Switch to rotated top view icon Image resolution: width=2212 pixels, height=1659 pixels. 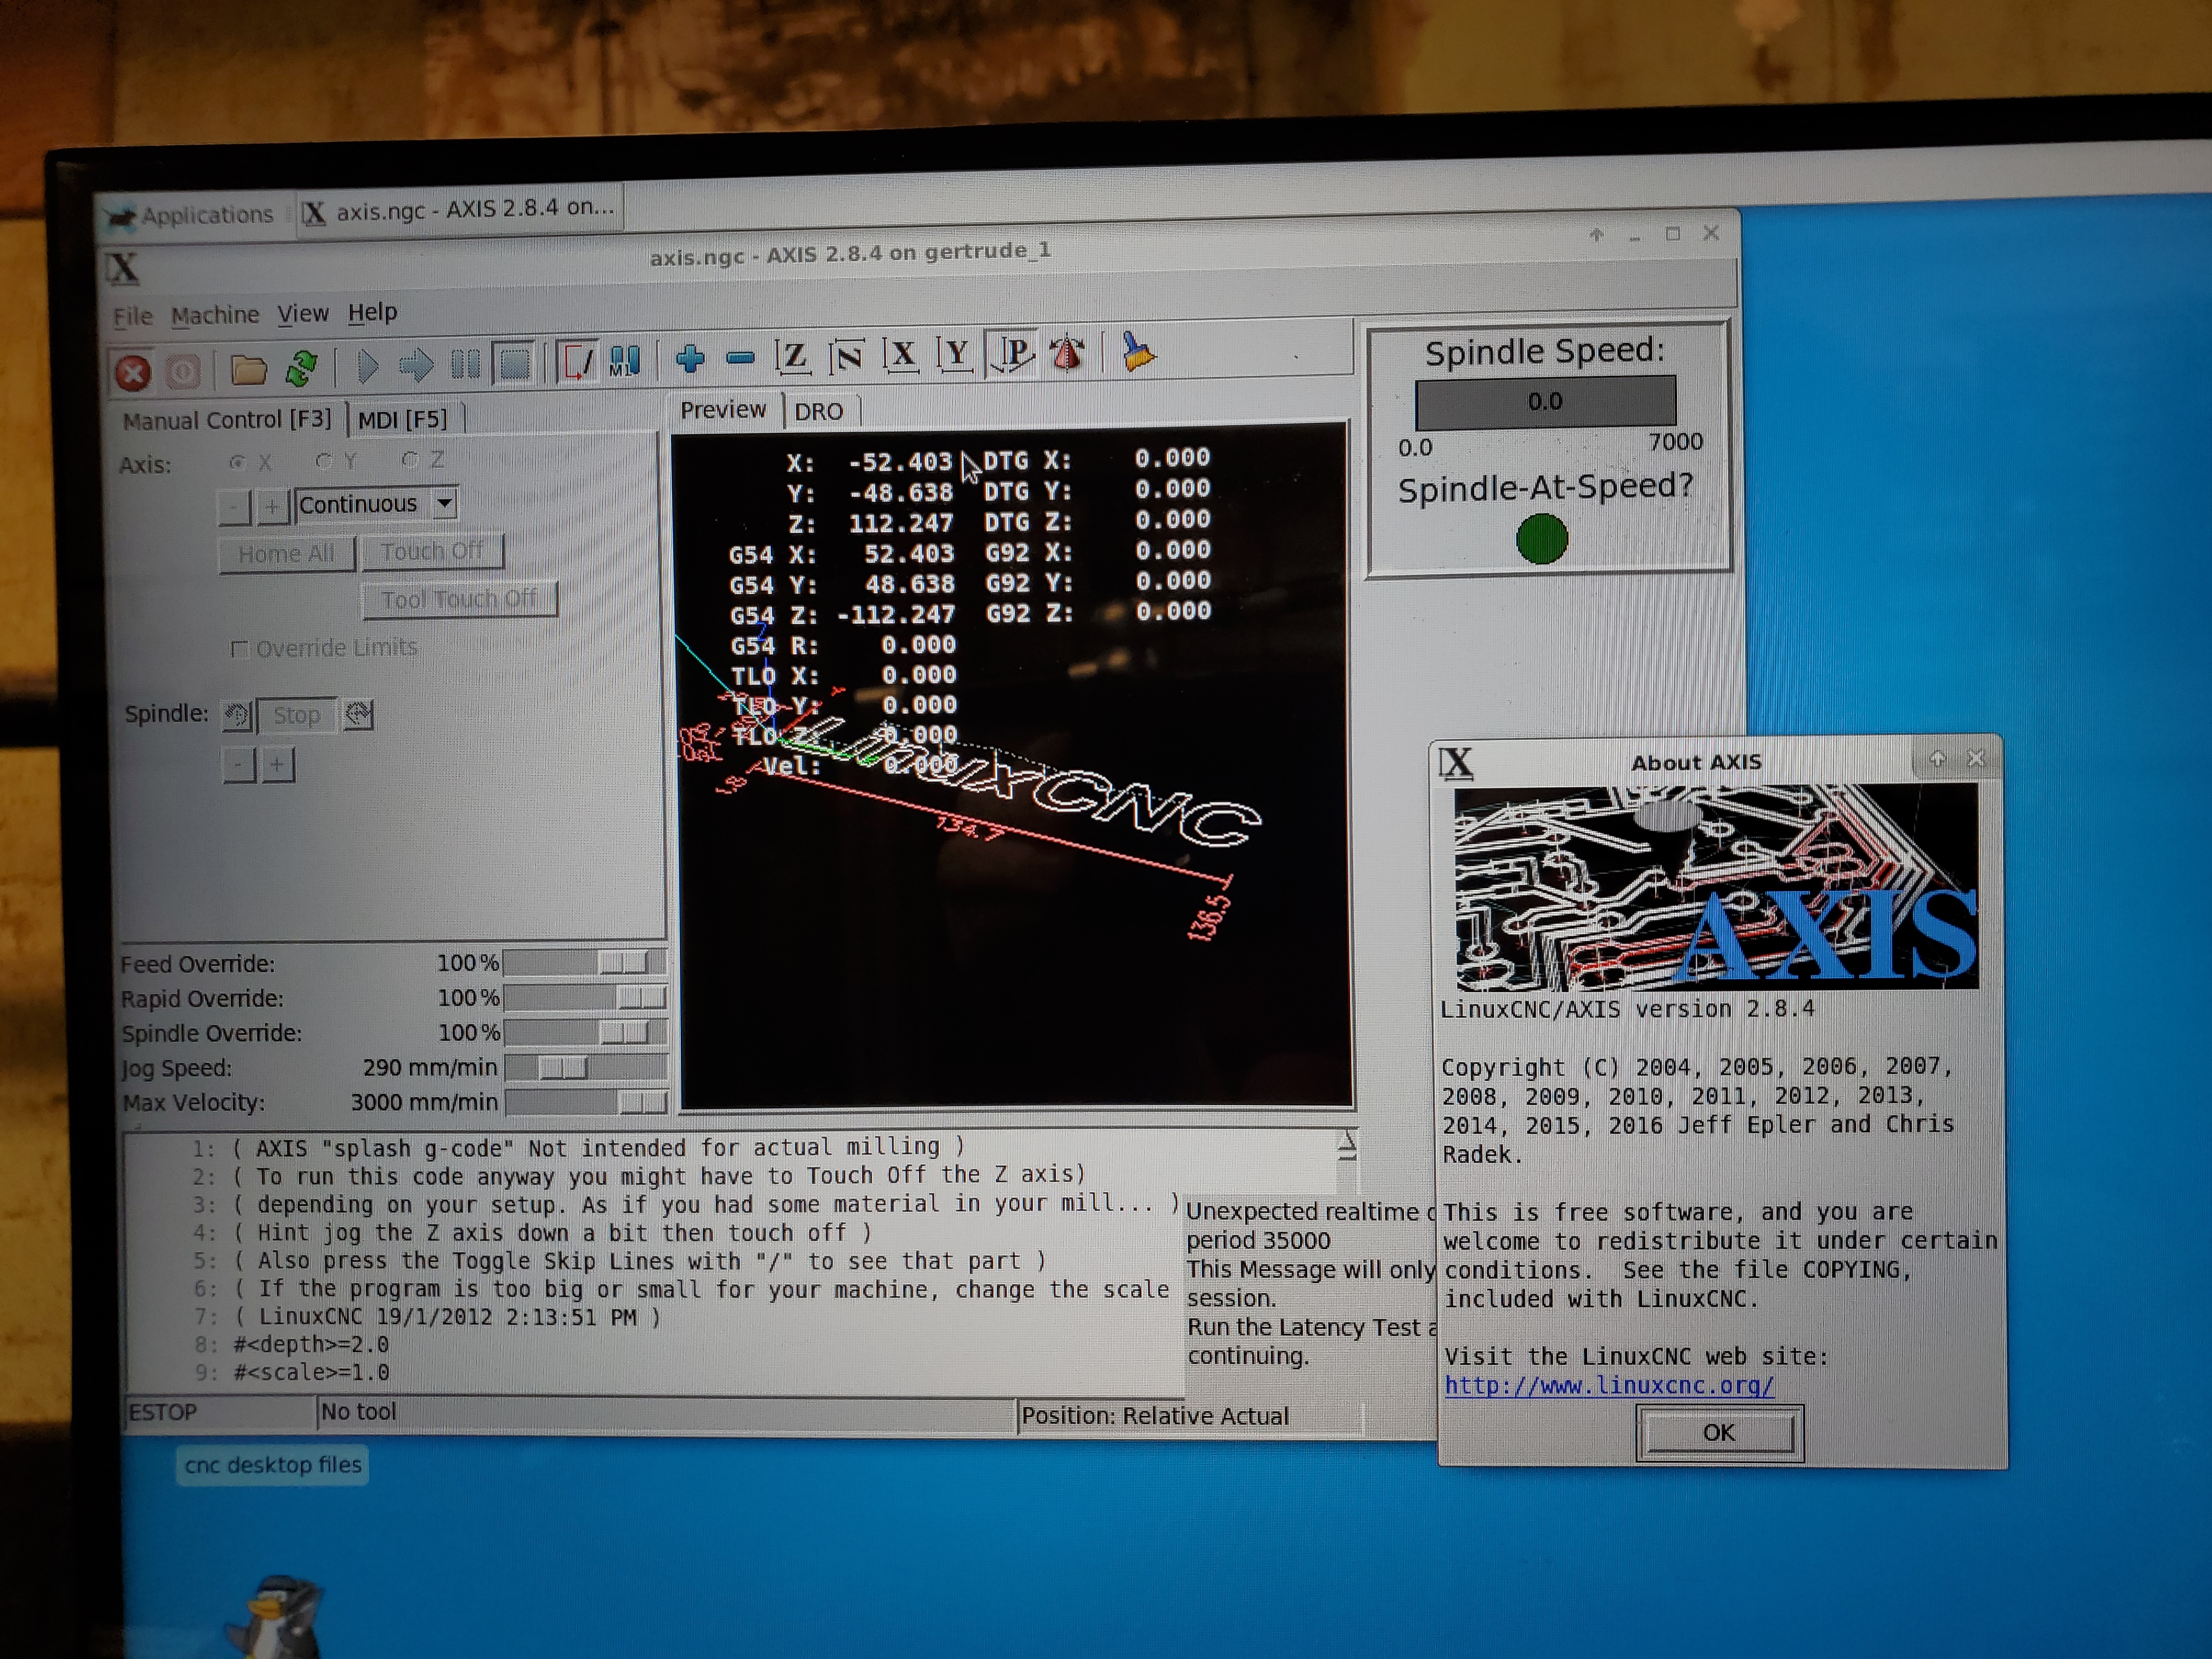(x=846, y=355)
